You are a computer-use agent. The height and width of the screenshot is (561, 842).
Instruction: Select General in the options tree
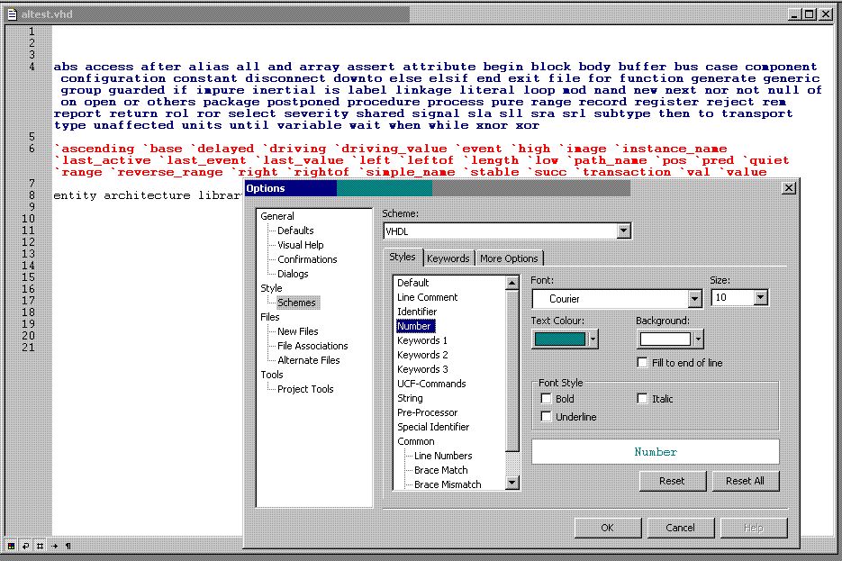(x=277, y=216)
